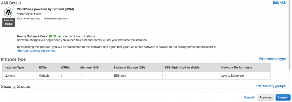The width and height of the screenshot is (292, 102).
Task: Click the AMI Details section heading
Action: tap(11, 3)
